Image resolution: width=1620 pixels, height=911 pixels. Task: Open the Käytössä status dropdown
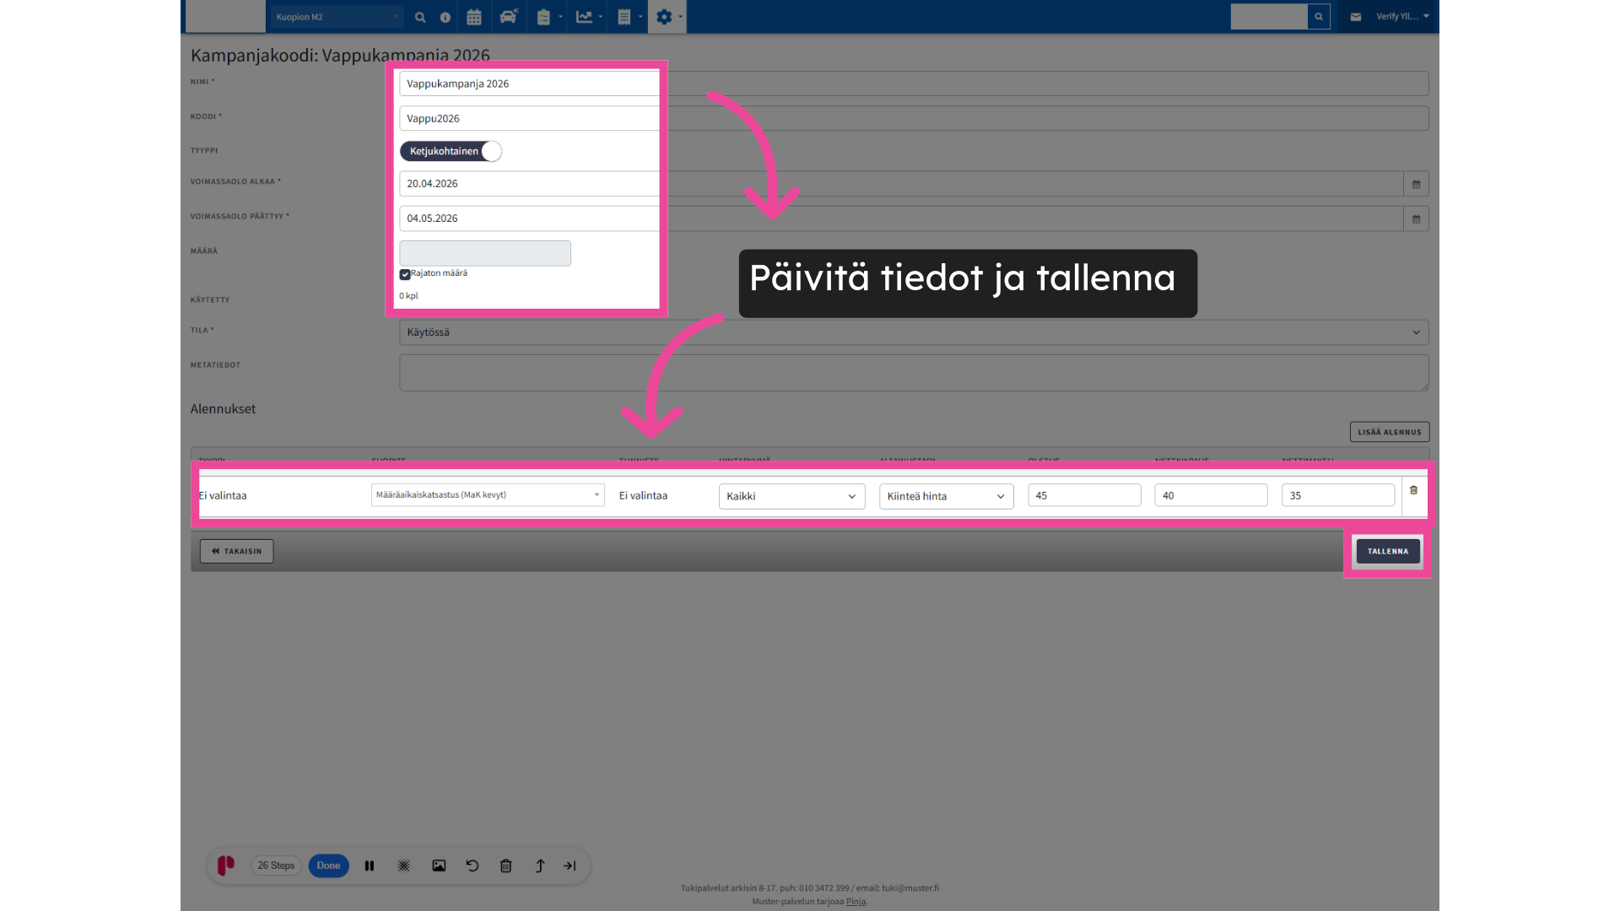click(x=913, y=332)
